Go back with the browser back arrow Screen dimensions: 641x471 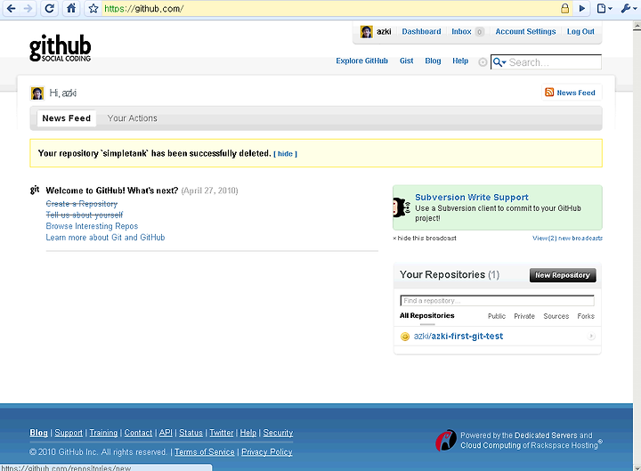[x=11, y=9]
